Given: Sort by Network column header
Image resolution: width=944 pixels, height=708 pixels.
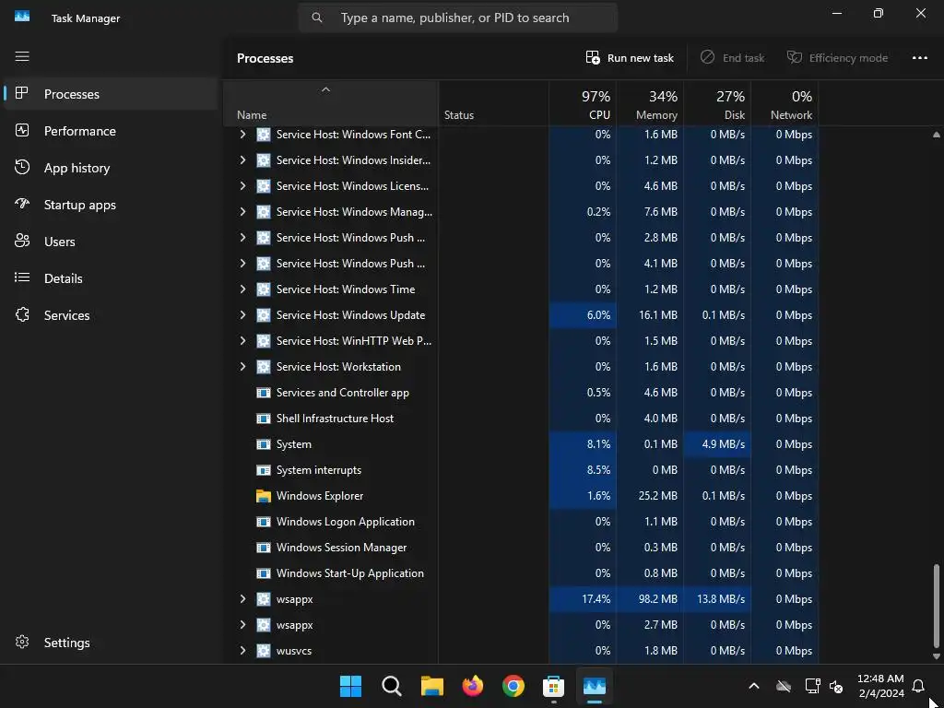Looking at the screenshot, I should (x=785, y=103).
